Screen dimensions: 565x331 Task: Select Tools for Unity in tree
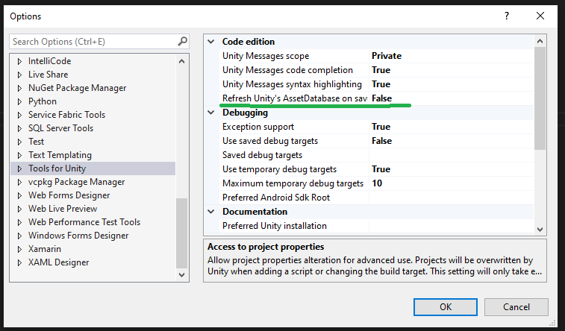[x=57, y=168]
